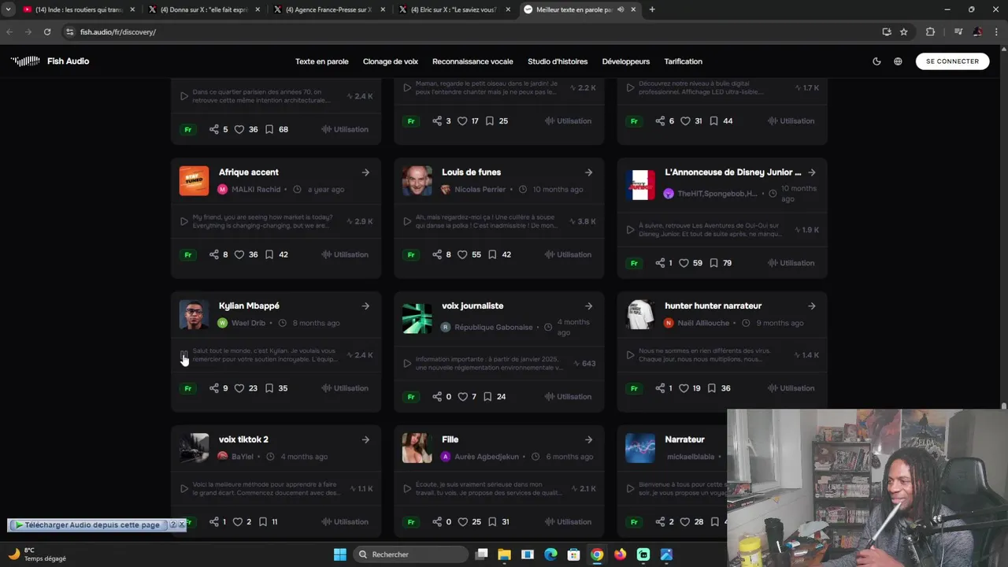Open Windows Start menu
1008x567 pixels.
pyautogui.click(x=339, y=554)
